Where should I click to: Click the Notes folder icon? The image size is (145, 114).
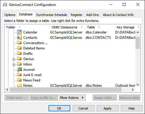coord(19,85)
